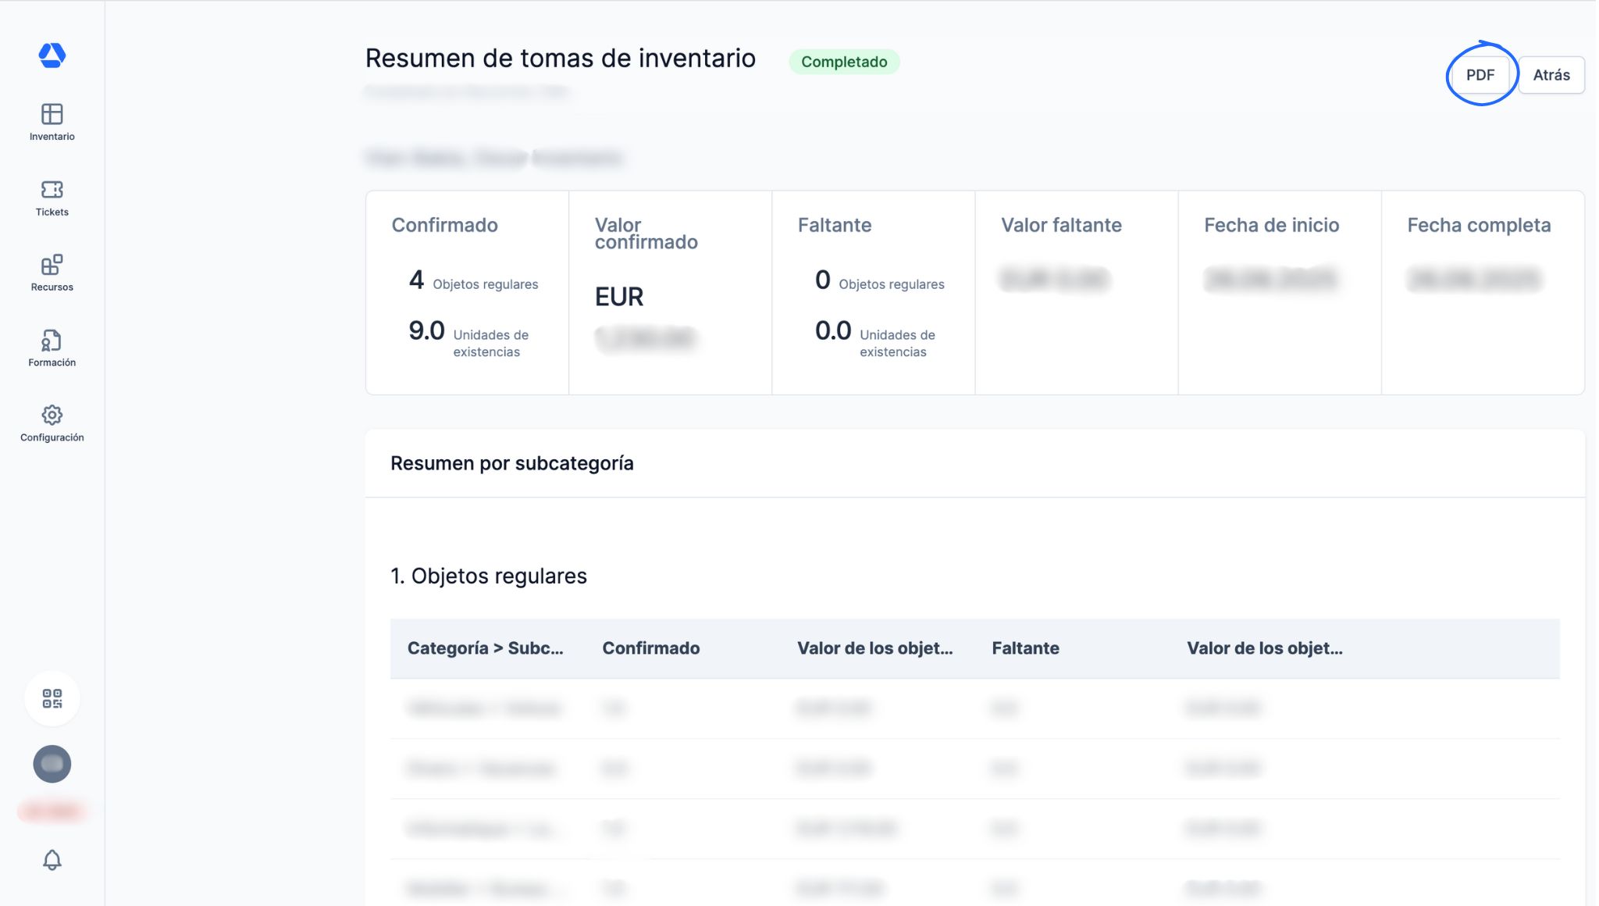Click the Completado status badge
Image resolution: width=1599 pixels, height=906 pixels.
click(843, 62)
